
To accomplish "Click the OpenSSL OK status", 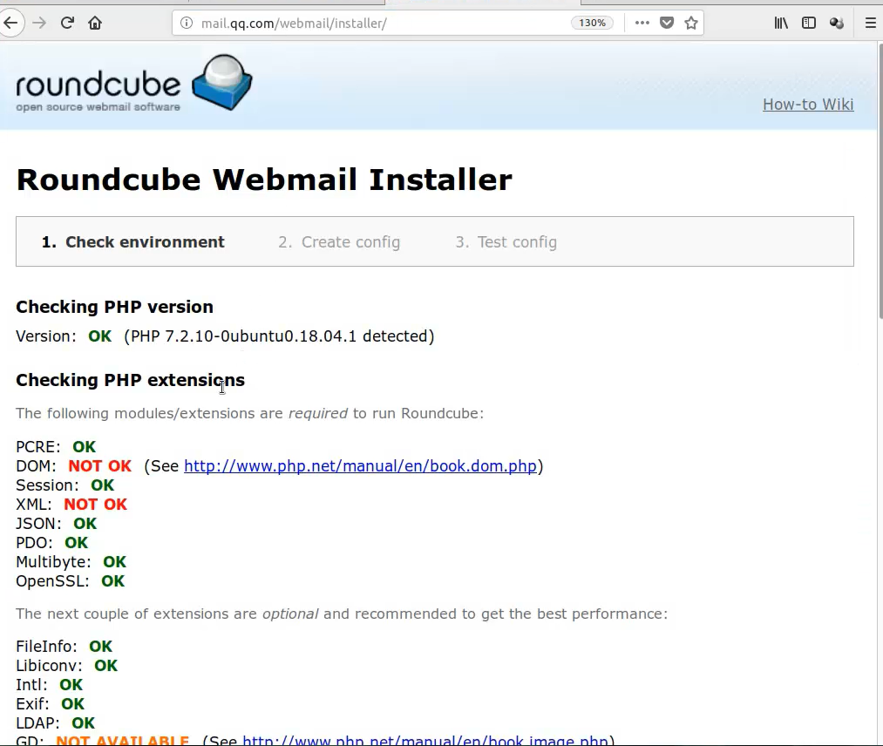I will click(112, 581).
